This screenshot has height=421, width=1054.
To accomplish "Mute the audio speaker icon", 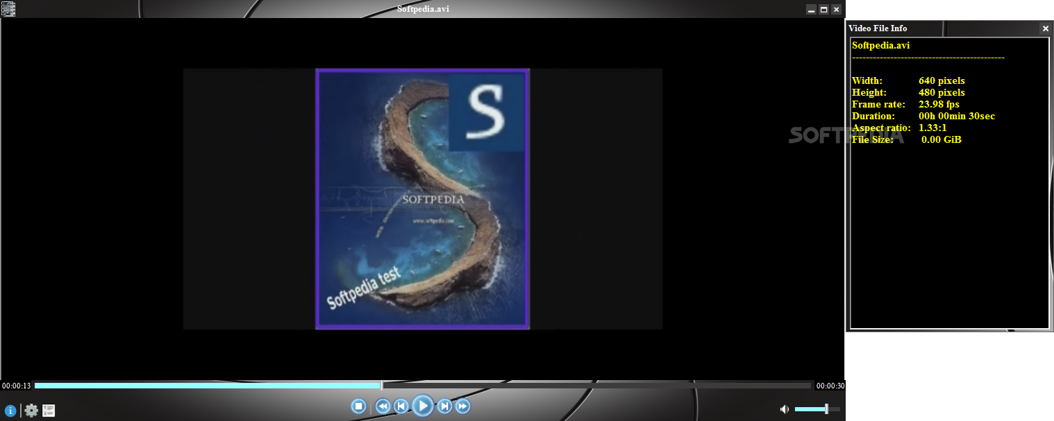I will pos(785,409).
